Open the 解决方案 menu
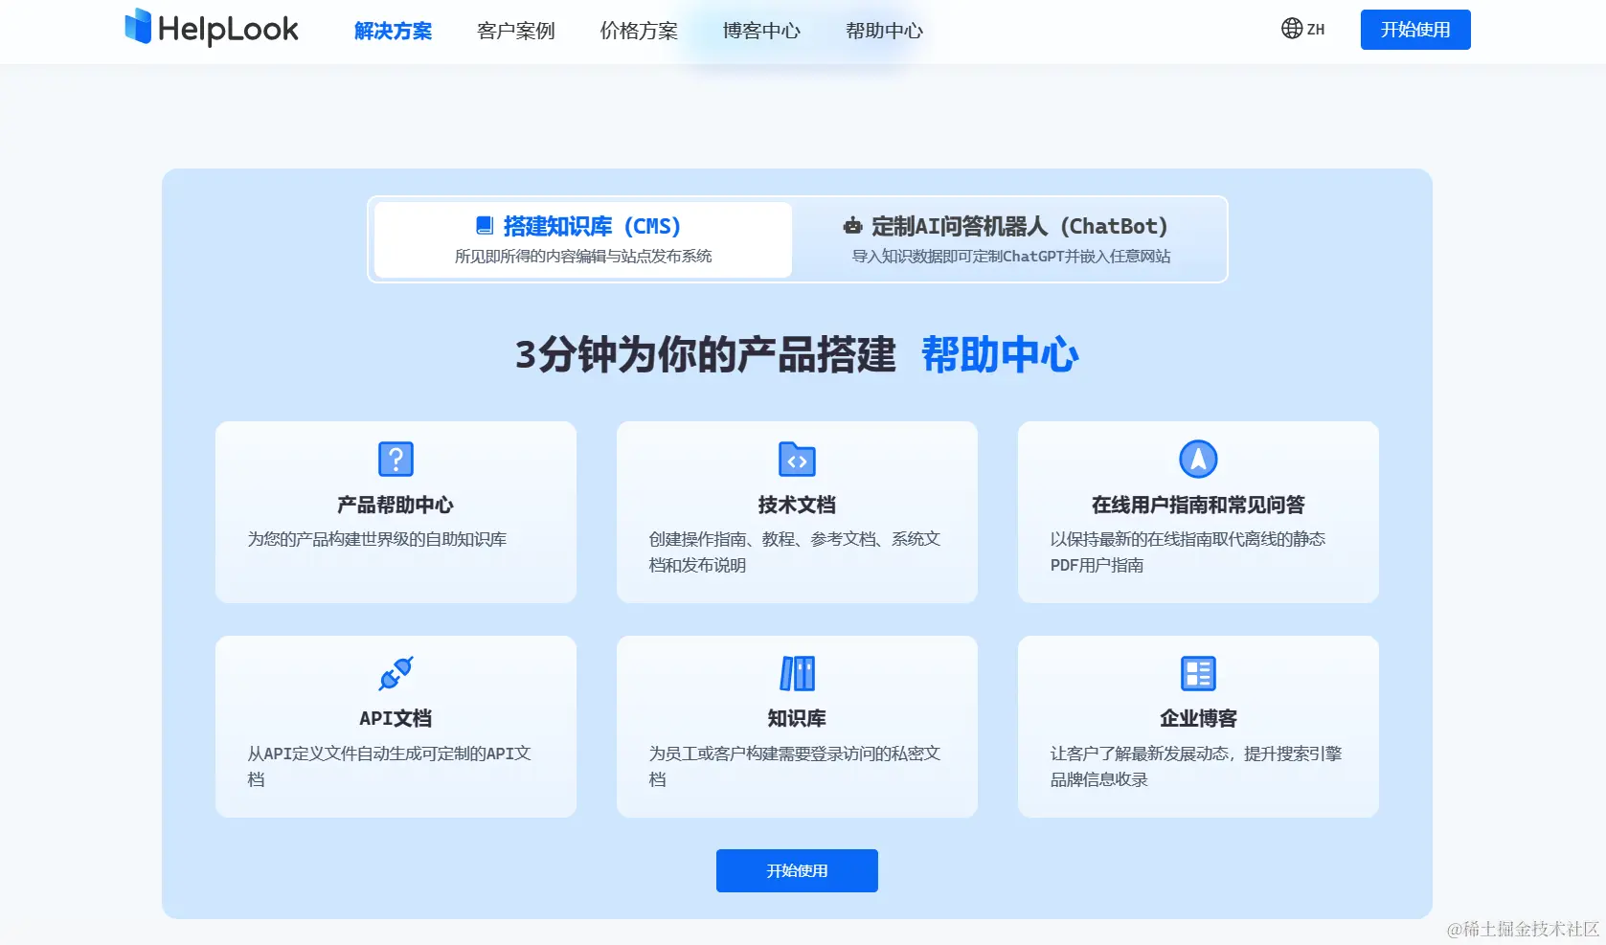Viewport: 1606px width, 945px height. (393, 31)
